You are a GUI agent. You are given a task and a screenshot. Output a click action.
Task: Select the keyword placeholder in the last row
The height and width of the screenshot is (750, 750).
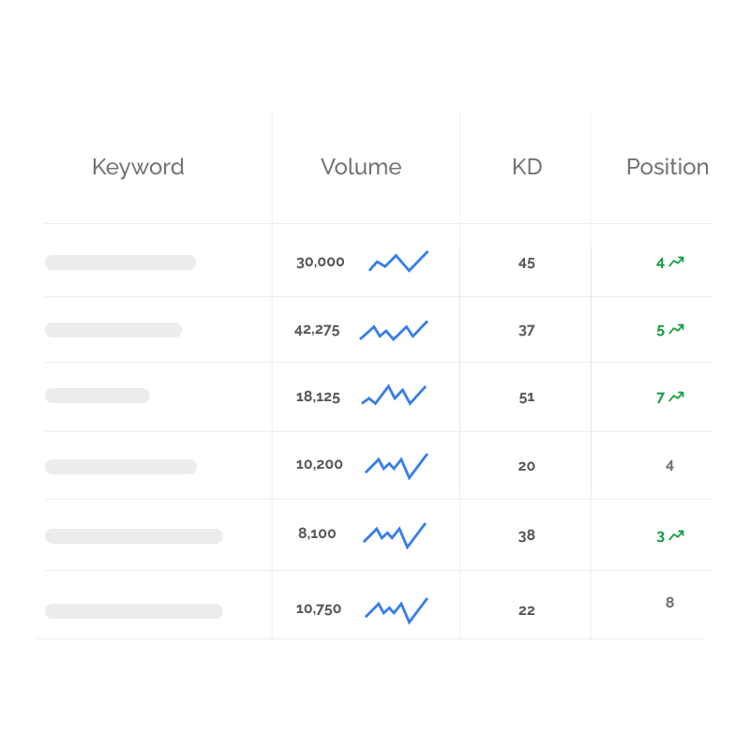point(133,611)
